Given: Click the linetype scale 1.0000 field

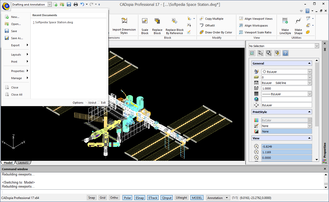Looking at the screenshot, I should (287, 88).
